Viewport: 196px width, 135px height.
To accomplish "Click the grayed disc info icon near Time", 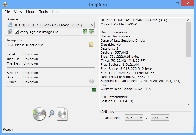I will [x=91, y=81].
